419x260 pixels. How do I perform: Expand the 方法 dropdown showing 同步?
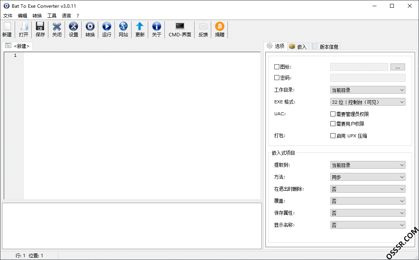click(368, 177)
